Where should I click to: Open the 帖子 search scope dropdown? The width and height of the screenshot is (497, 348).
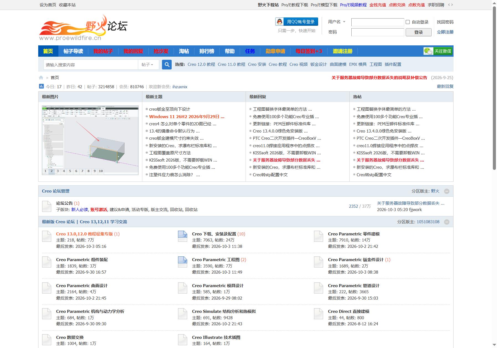[148, 64]
